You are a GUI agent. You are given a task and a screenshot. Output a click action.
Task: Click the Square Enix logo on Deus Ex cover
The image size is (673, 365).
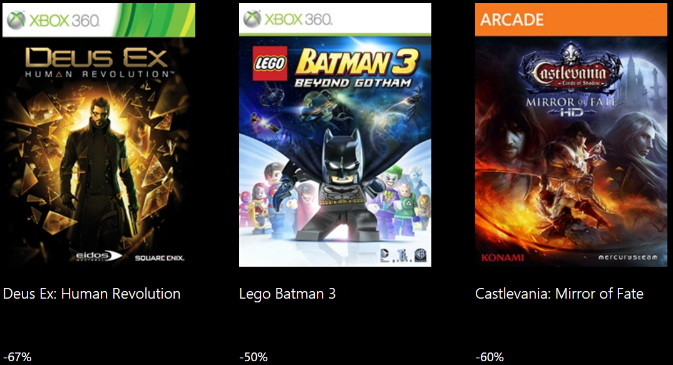coord(159,258)
